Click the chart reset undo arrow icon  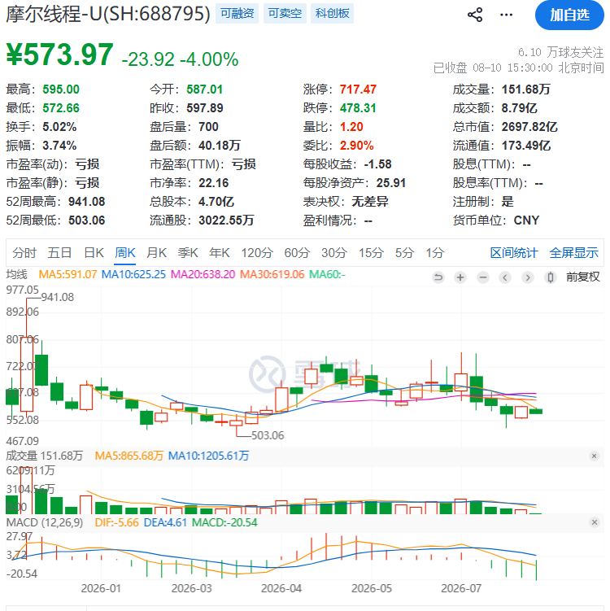438,277
